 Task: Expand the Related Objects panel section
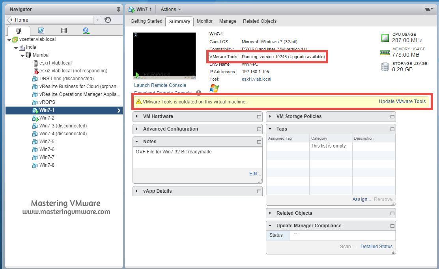point(270,213)
